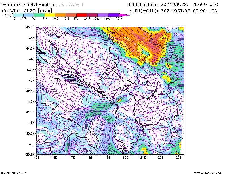This screenshot has width=227, height=175.
Task: Click the 'valid(+91h):' label
Action: pos(144,11)
